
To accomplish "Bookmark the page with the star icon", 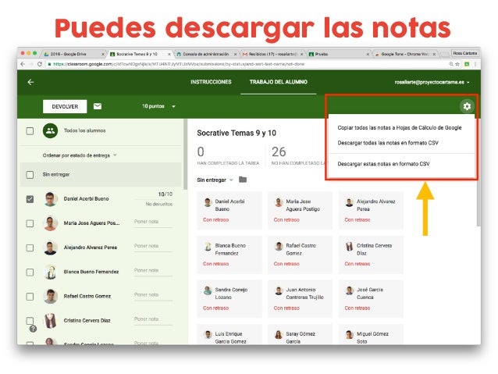I will click(457, 64).
